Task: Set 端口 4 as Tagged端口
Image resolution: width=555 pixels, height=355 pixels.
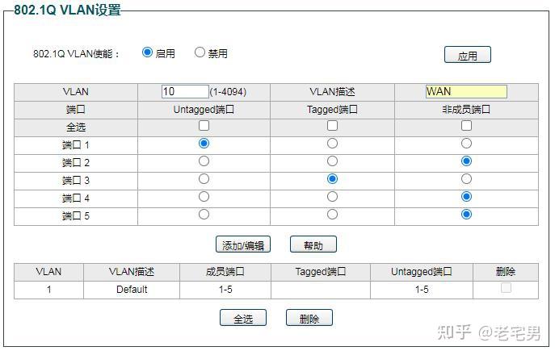Action: click(332, 196)
